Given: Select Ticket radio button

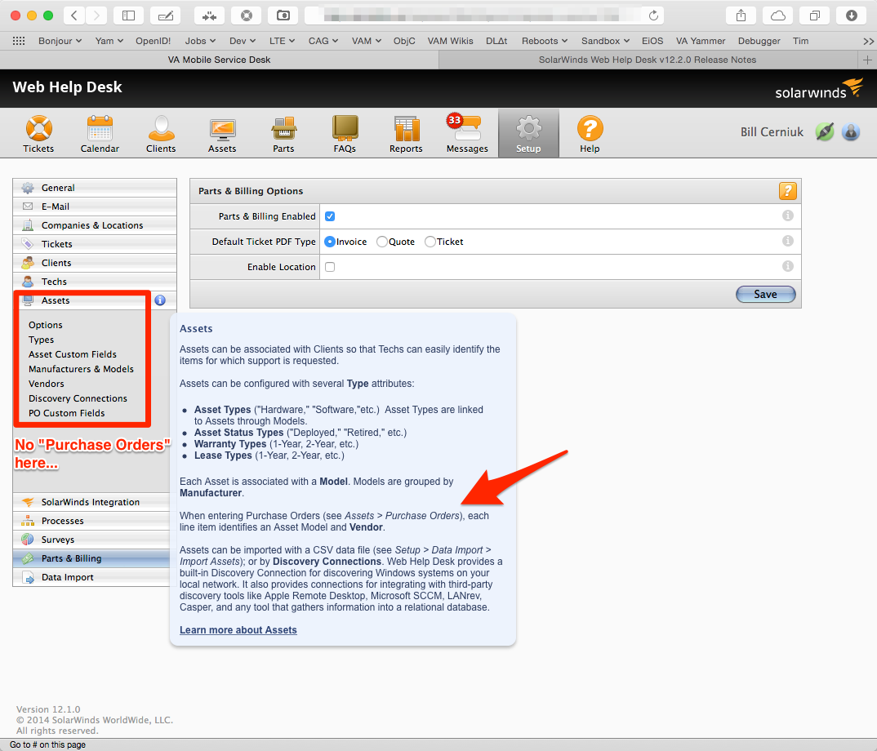Looking at the screenshot, I should coord(430,242).
